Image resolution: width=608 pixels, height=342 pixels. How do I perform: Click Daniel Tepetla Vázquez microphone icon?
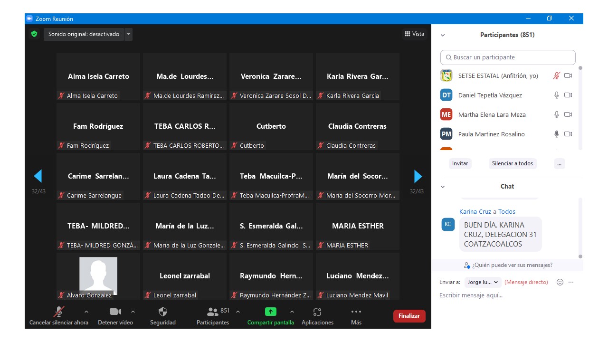point(557,95)
